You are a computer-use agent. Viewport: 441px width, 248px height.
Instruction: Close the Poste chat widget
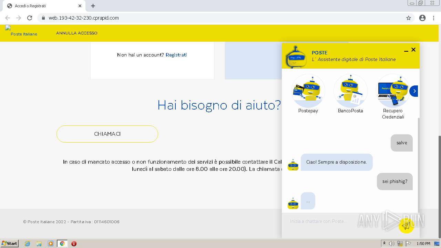tap(413, 50)
